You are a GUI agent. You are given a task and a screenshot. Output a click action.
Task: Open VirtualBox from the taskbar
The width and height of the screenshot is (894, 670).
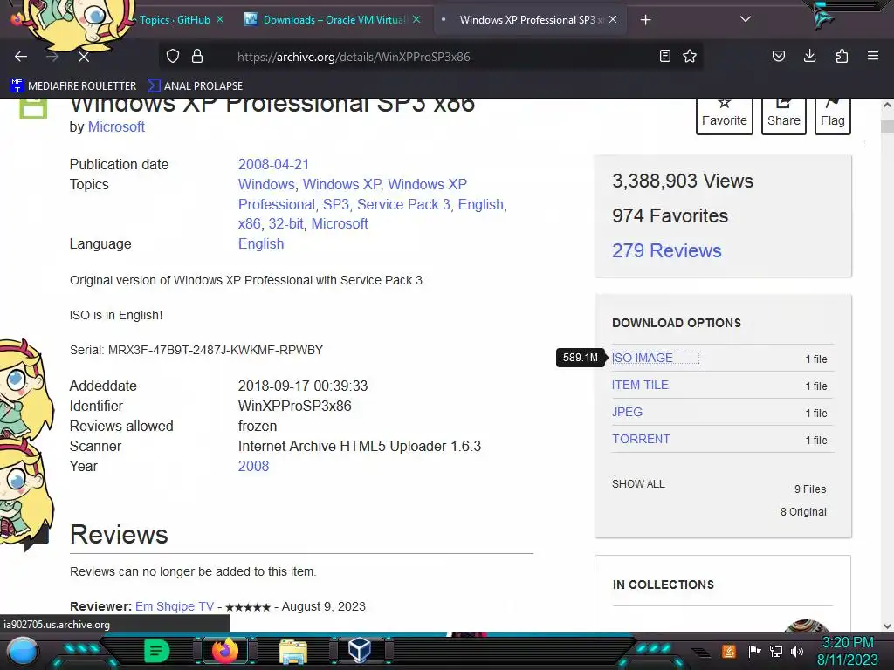click(x=360, y=651)
